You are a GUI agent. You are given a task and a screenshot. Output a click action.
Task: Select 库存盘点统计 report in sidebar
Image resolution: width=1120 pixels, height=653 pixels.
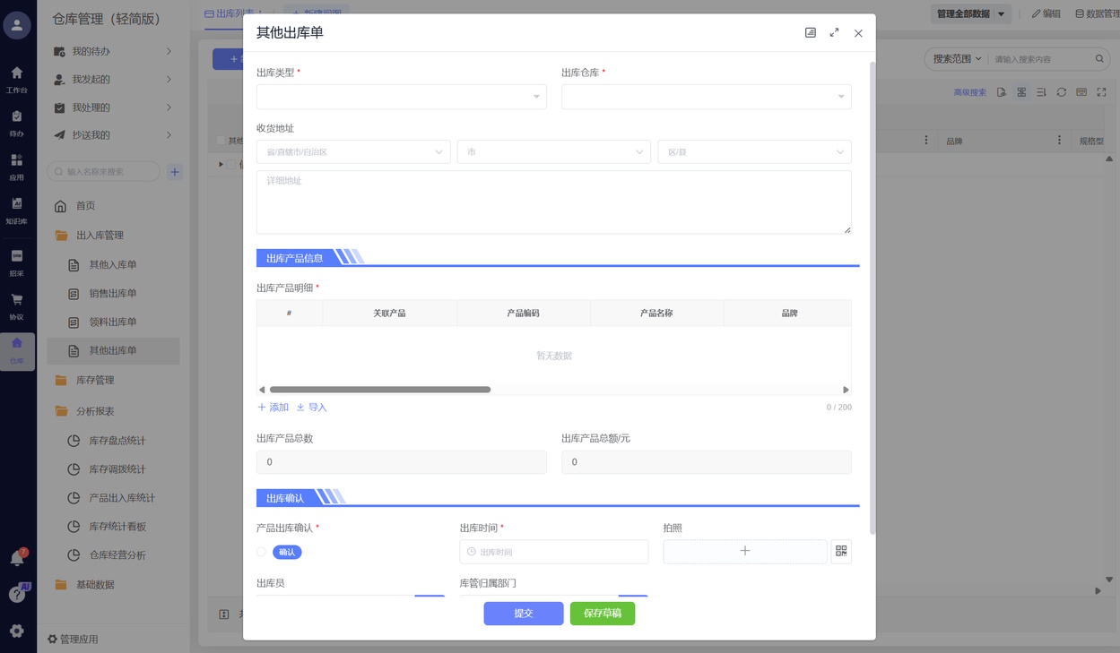[x=117, y=441]
